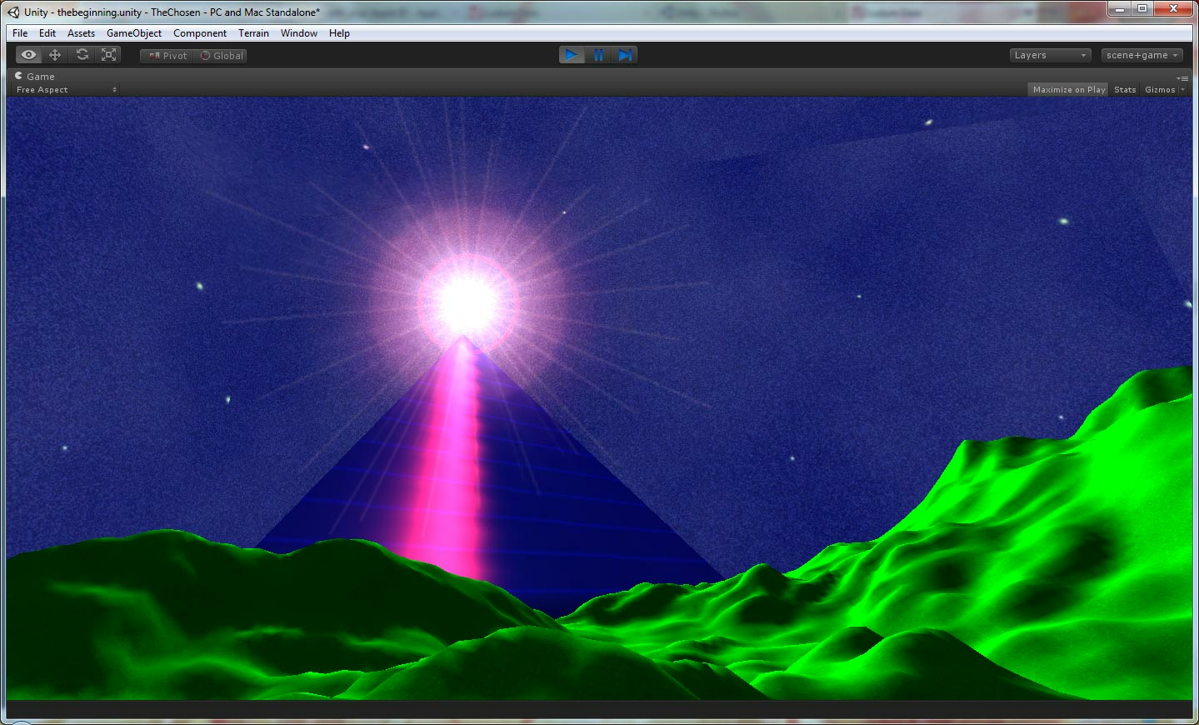
Task: Toggle Pivot handle position mode
Action: 167,56
